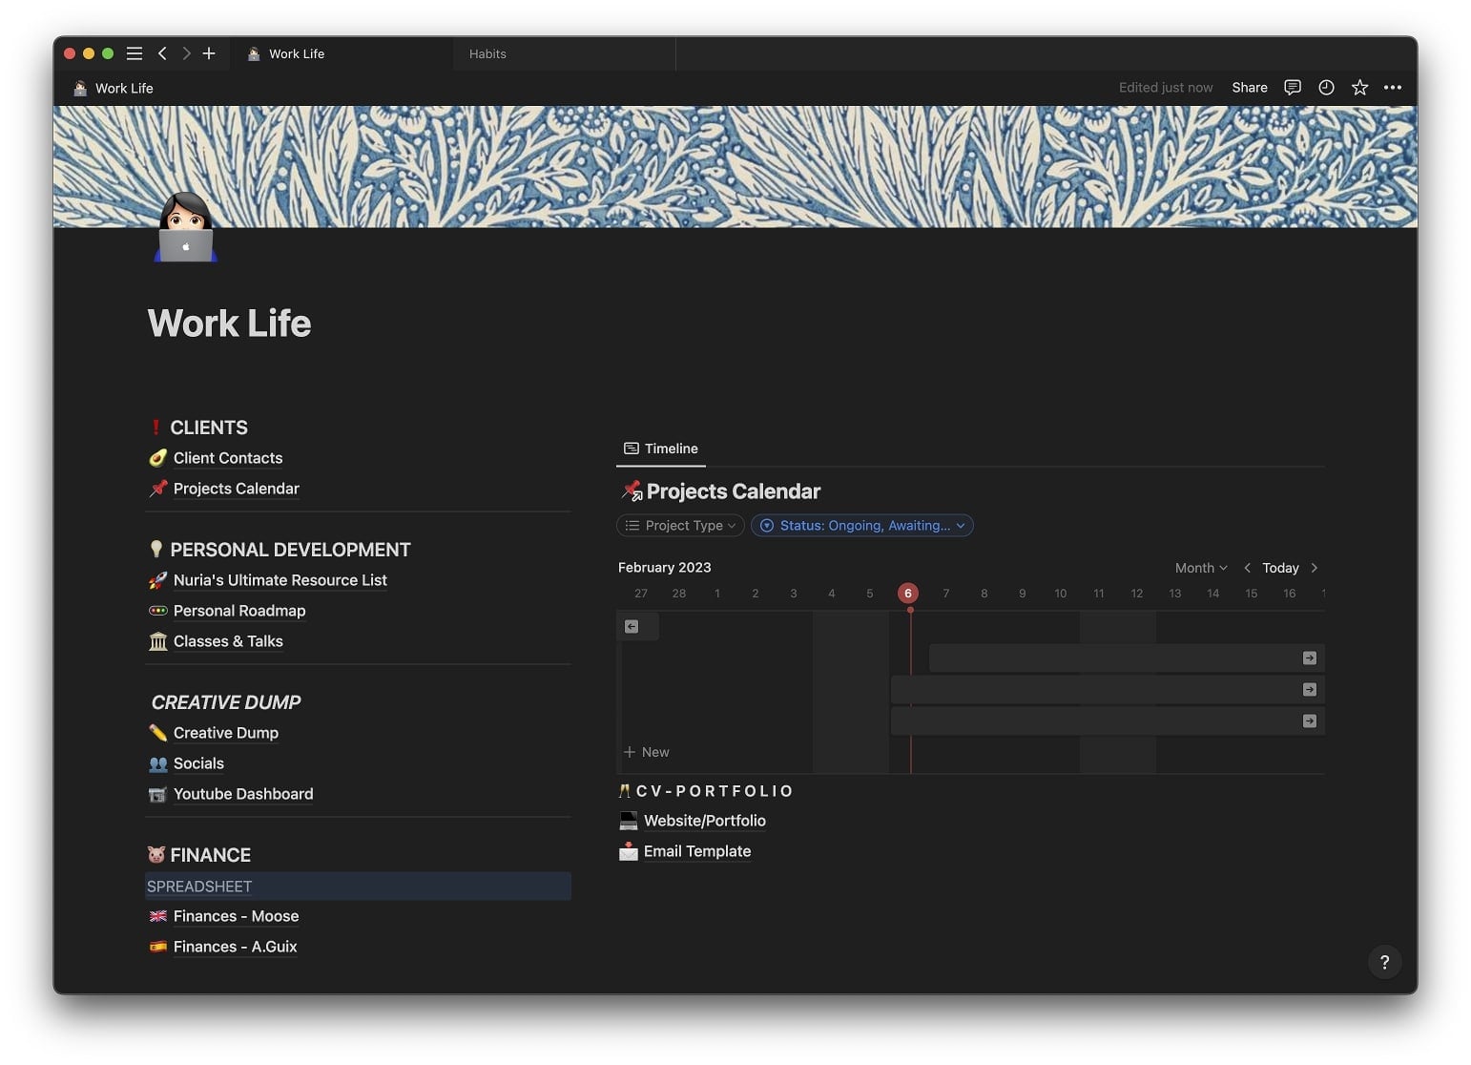Click the red 6 today marker on the timeline
Screen dimensions: 1471x1065
907,593
